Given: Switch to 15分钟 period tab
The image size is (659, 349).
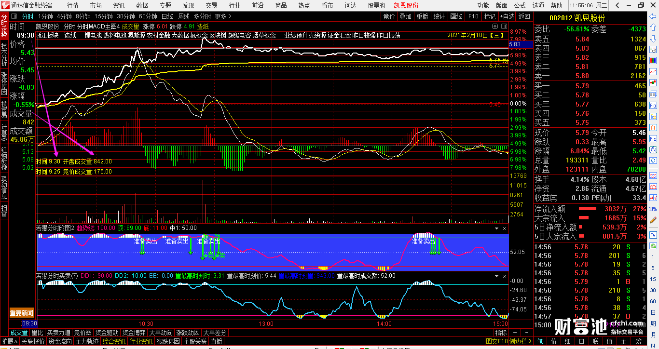Looking at the screenshot, I should point(104,16).
